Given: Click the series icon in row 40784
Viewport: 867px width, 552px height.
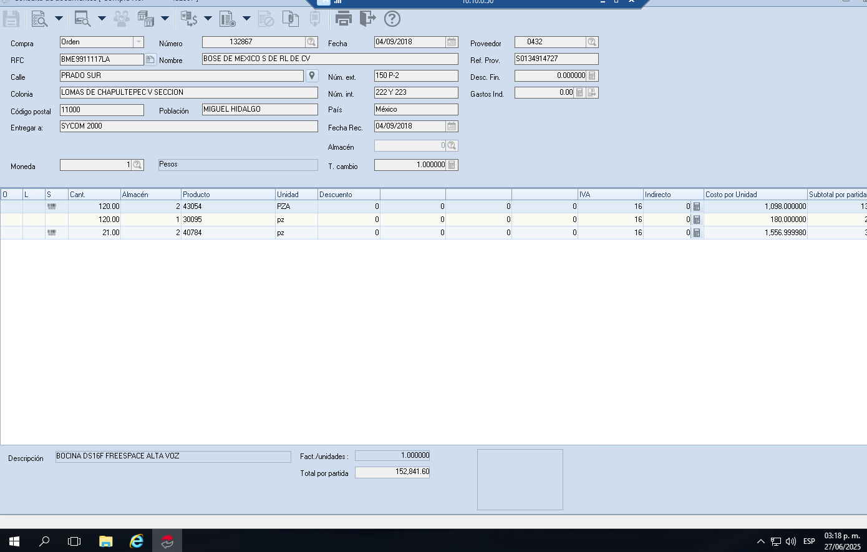Looking at the screenshot, I should (52, 233).
